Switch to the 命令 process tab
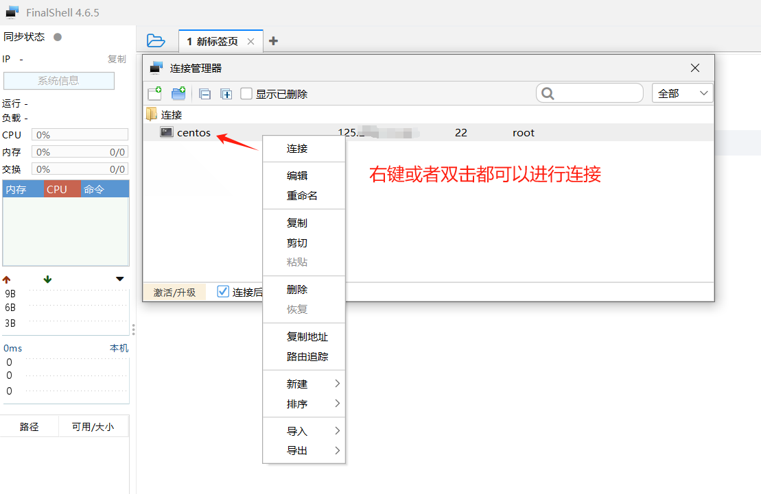This screenshot has height=494, width=761. (105, 189)
